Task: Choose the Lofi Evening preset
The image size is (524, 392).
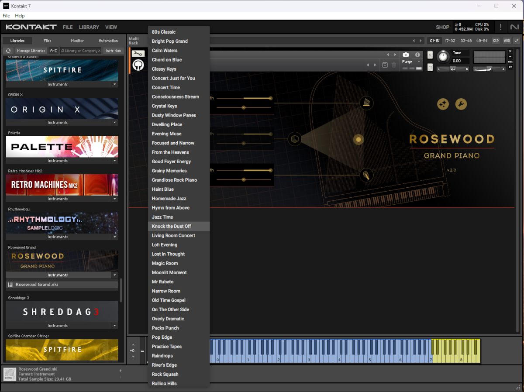Action: click(179, 245)
